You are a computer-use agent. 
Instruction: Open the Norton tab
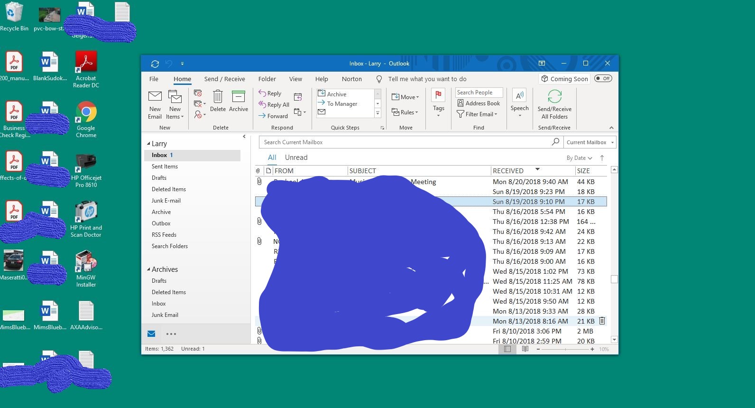tap(352, 79)
